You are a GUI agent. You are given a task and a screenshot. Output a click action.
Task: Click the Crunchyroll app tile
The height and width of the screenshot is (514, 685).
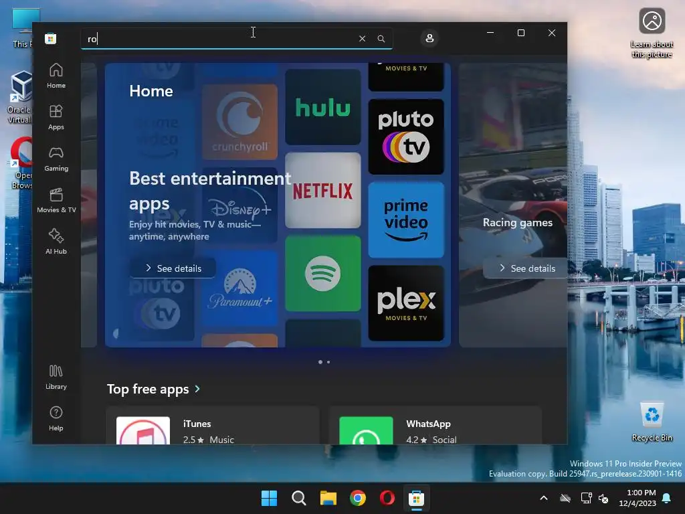pyautogui.click(x=240, y=122)
